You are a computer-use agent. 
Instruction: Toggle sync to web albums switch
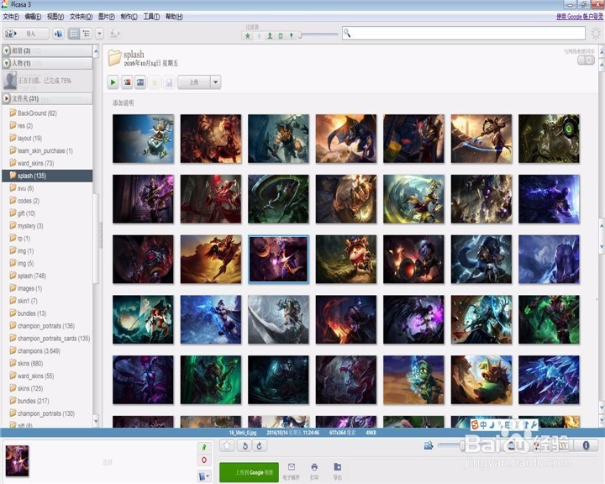pos(586,60)
